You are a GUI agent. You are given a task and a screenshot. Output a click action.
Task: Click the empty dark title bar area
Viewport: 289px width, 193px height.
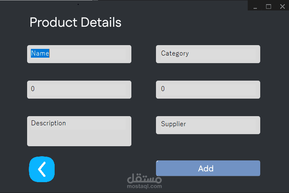167,5
